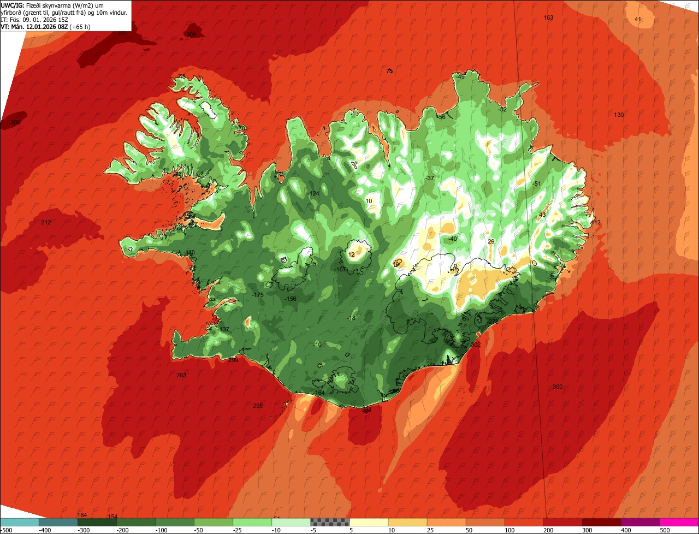
Task: Select the pale yellow 5 to 10 swatch
Action: click(369, 521)
